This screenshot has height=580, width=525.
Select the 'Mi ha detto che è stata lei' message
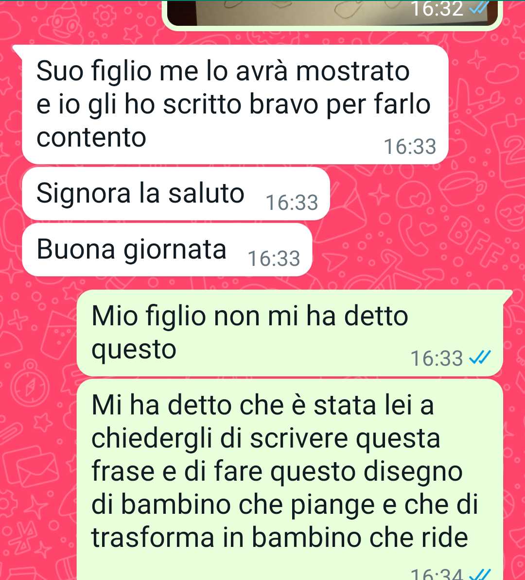pos(290,480)
